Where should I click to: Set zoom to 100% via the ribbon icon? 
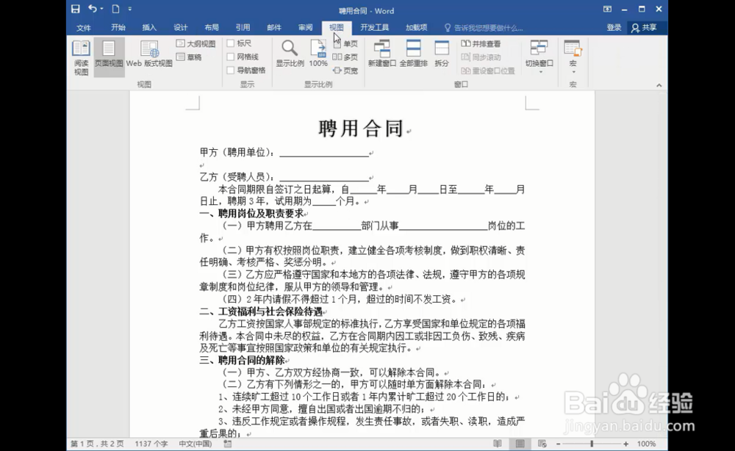(318, 51)
